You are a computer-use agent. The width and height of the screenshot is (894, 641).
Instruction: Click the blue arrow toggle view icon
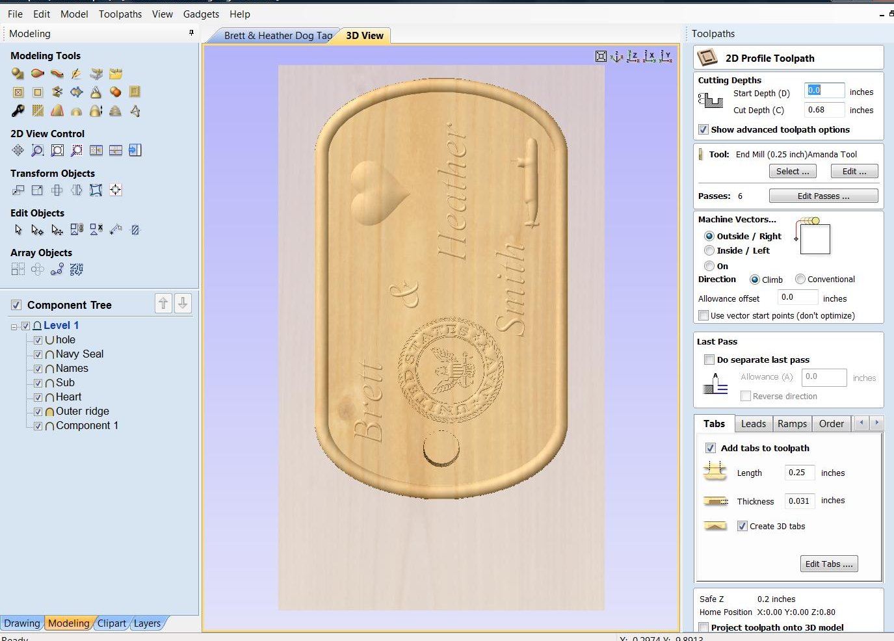click(x=135, y=150)
